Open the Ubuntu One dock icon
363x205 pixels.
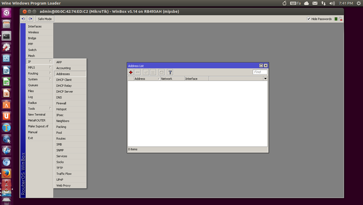coord(6,116)
